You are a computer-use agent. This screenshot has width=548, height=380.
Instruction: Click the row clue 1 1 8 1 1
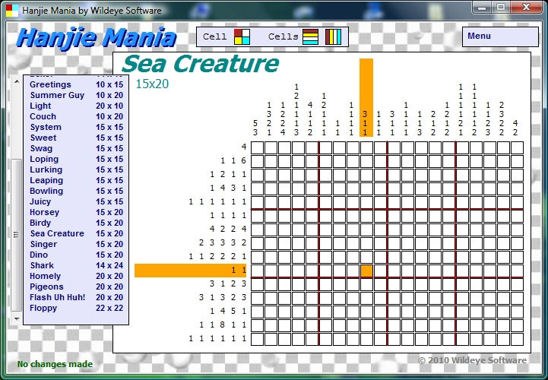(x=223, y=325)
